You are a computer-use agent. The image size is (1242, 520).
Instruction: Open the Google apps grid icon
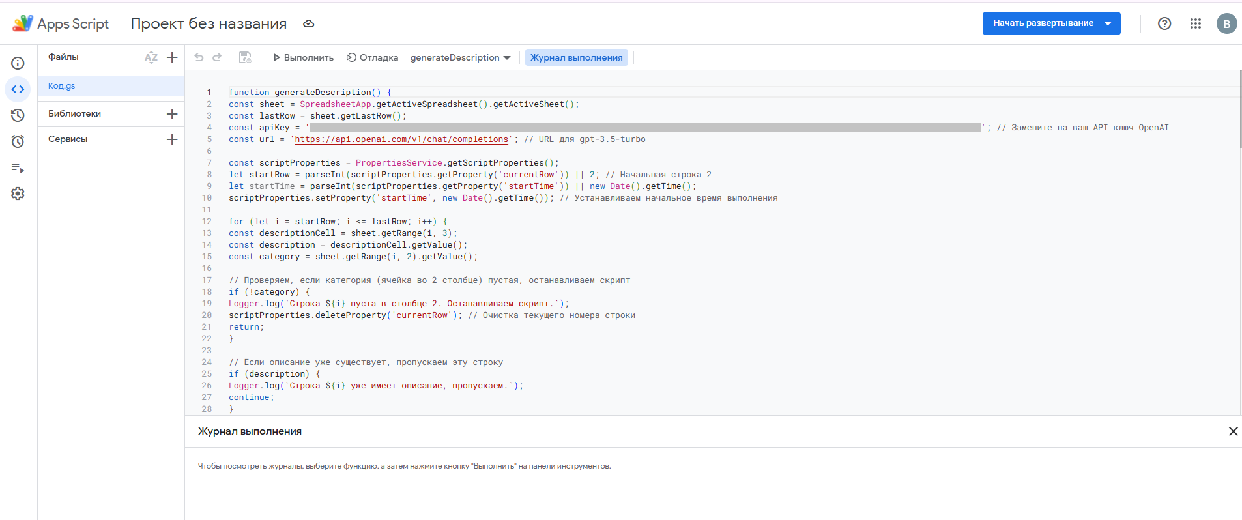1195,23
